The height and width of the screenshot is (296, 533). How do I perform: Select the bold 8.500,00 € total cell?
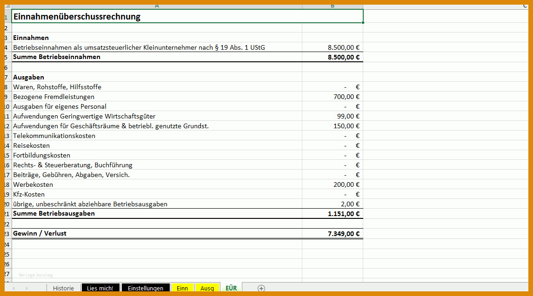click(x=333, y=57)
